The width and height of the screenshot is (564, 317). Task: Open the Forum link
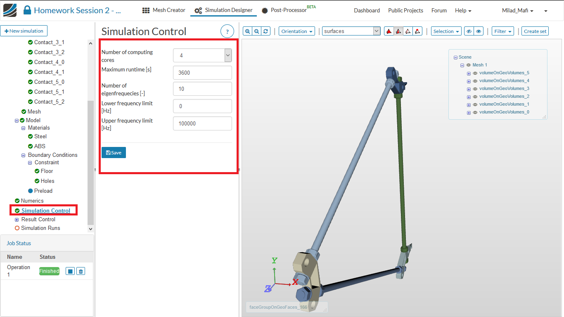click(439, 10)
